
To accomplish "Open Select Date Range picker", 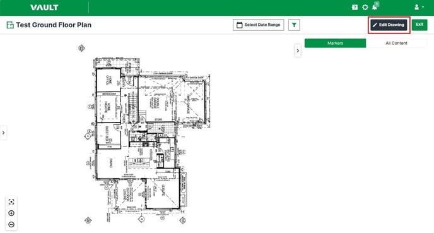I will pyautogui.click(x=258, y=25).
